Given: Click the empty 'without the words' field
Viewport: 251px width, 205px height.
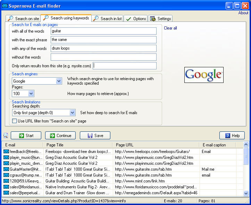Looking at the screenshot, I should click(x=103, y=57).
